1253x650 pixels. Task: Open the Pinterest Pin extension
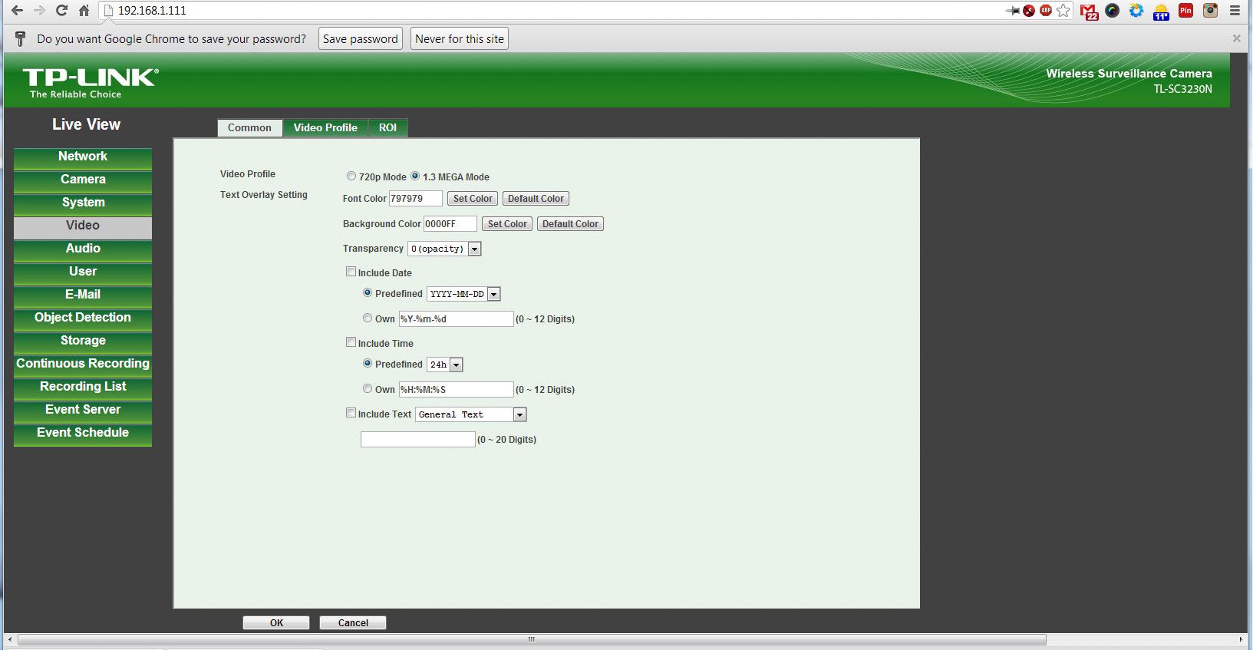tap(1185, 11)
